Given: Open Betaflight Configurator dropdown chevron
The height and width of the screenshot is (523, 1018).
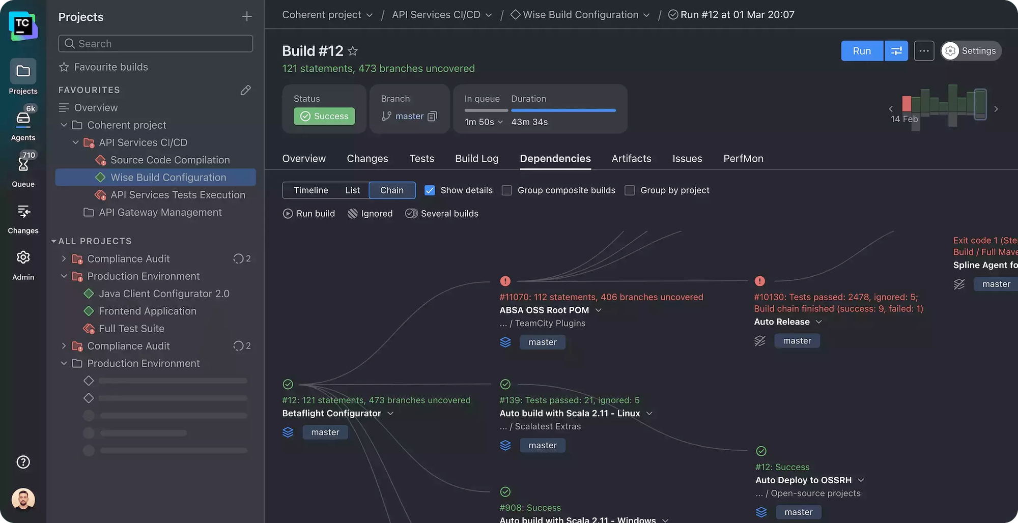Looking at the screenshot, I should click(x=390, y=413).
